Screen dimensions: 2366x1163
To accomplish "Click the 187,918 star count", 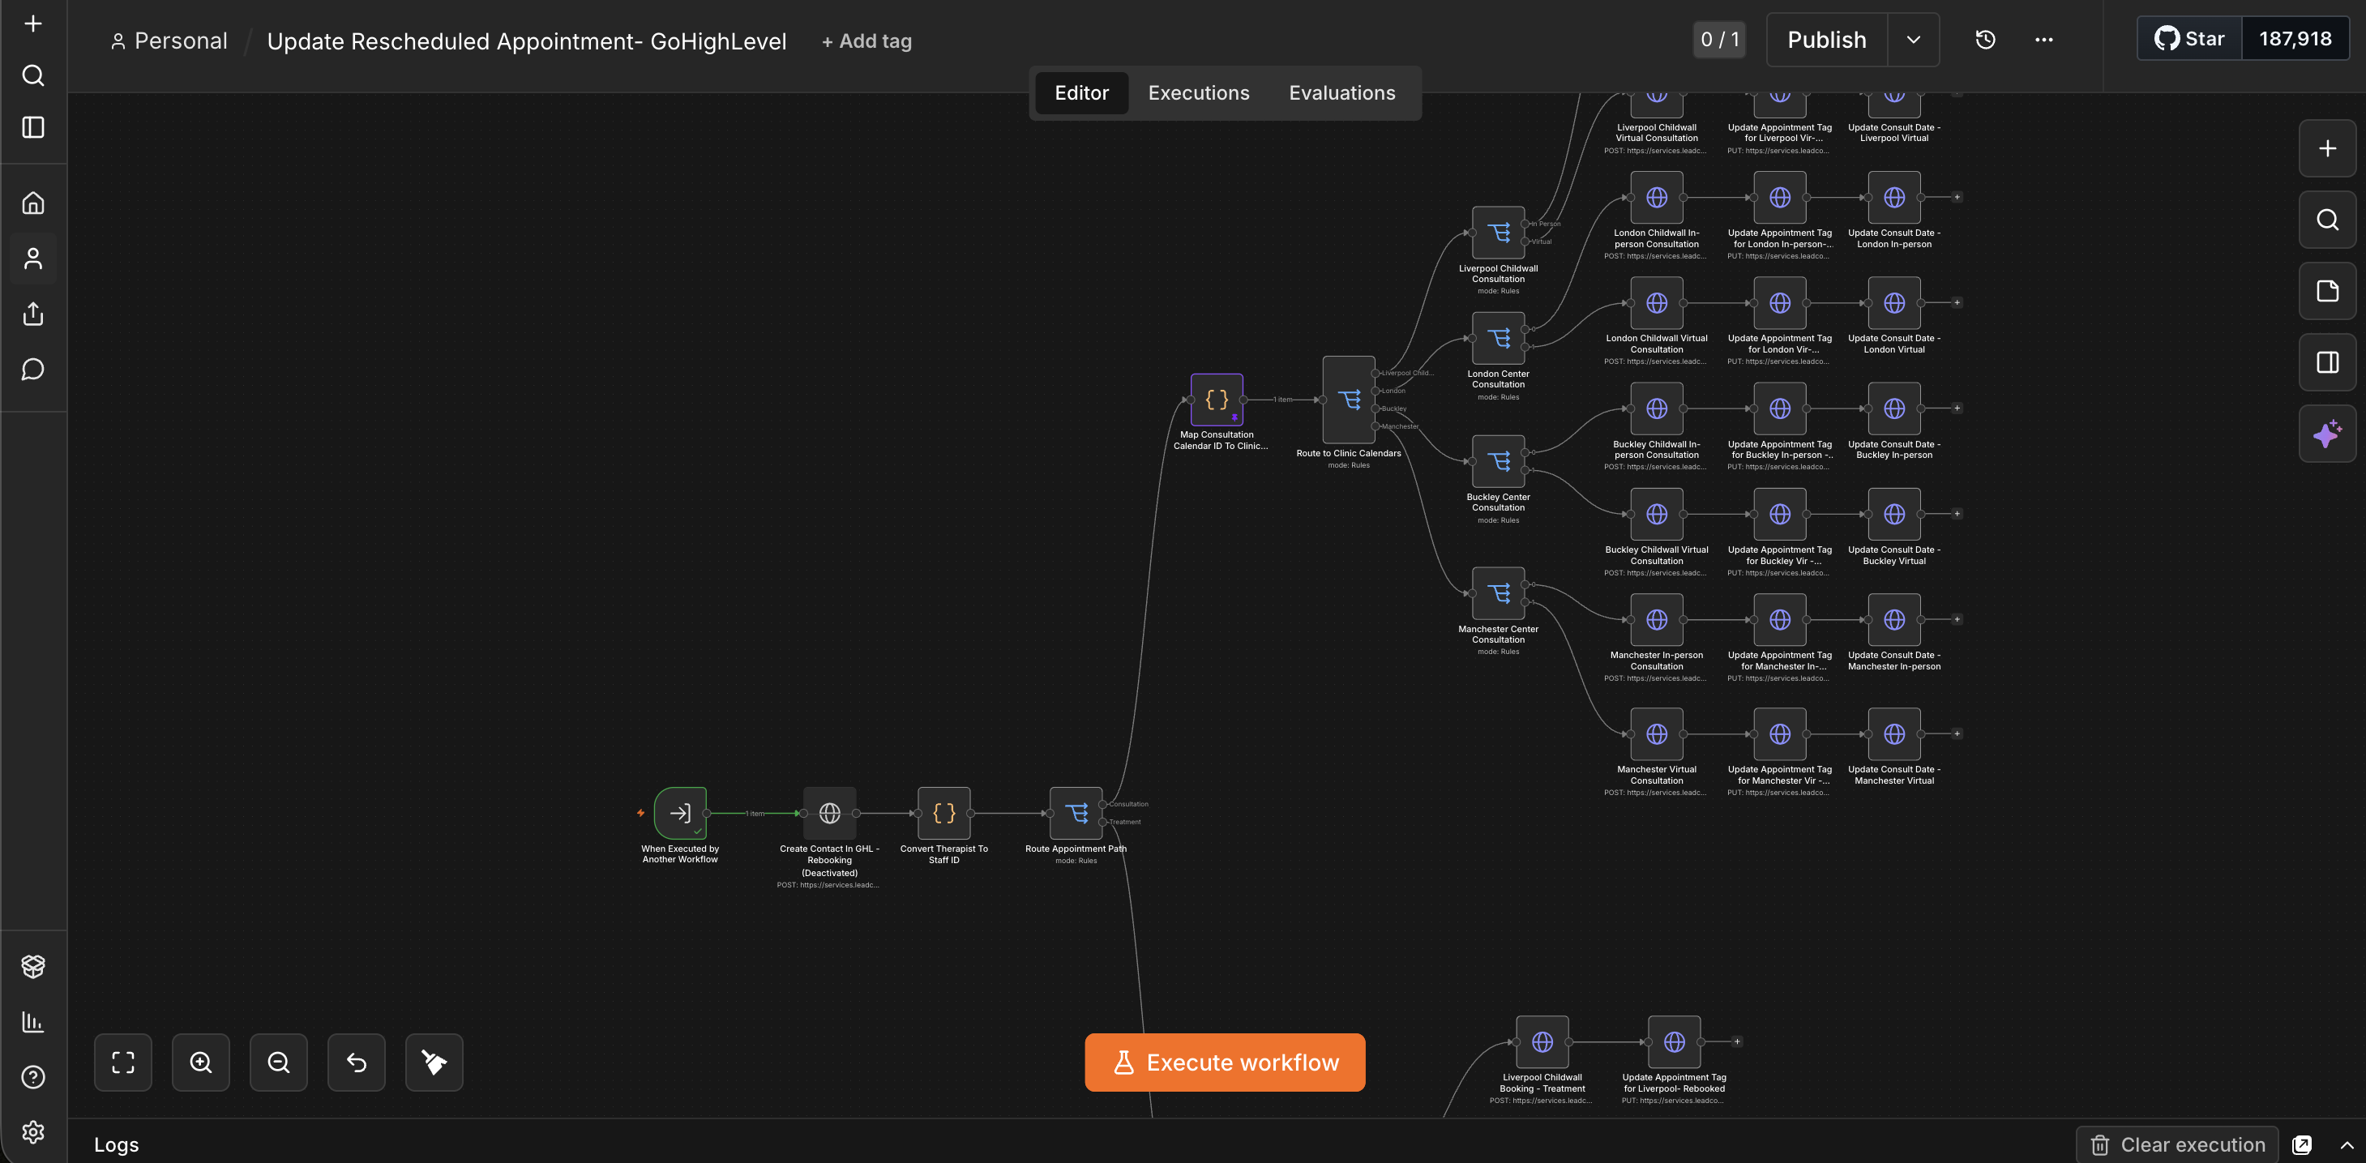I will click(x=2295, y=39).
